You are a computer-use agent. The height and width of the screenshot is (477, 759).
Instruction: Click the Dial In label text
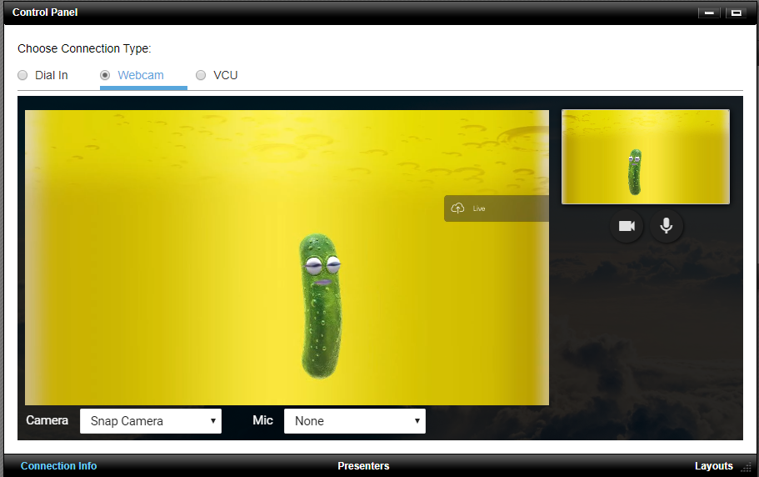point(52,75)
